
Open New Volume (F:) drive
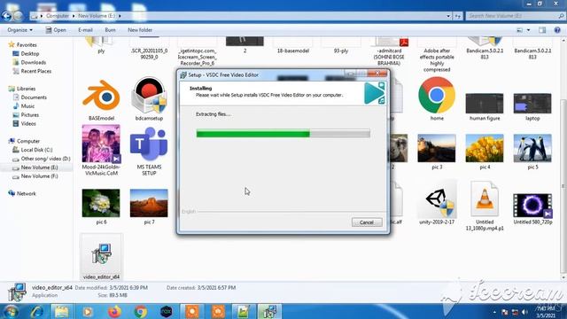39,176
